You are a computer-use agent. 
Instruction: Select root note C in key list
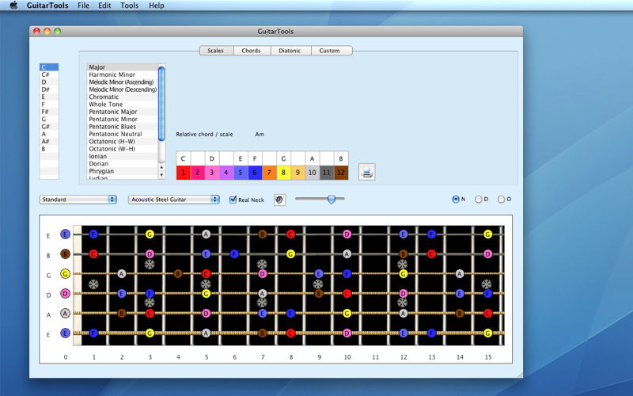pyautogui.click(x=49, y=67)
